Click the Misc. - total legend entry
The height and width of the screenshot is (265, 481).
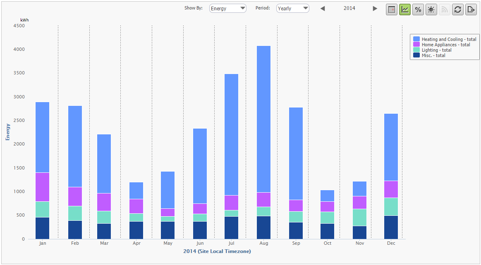433,55
